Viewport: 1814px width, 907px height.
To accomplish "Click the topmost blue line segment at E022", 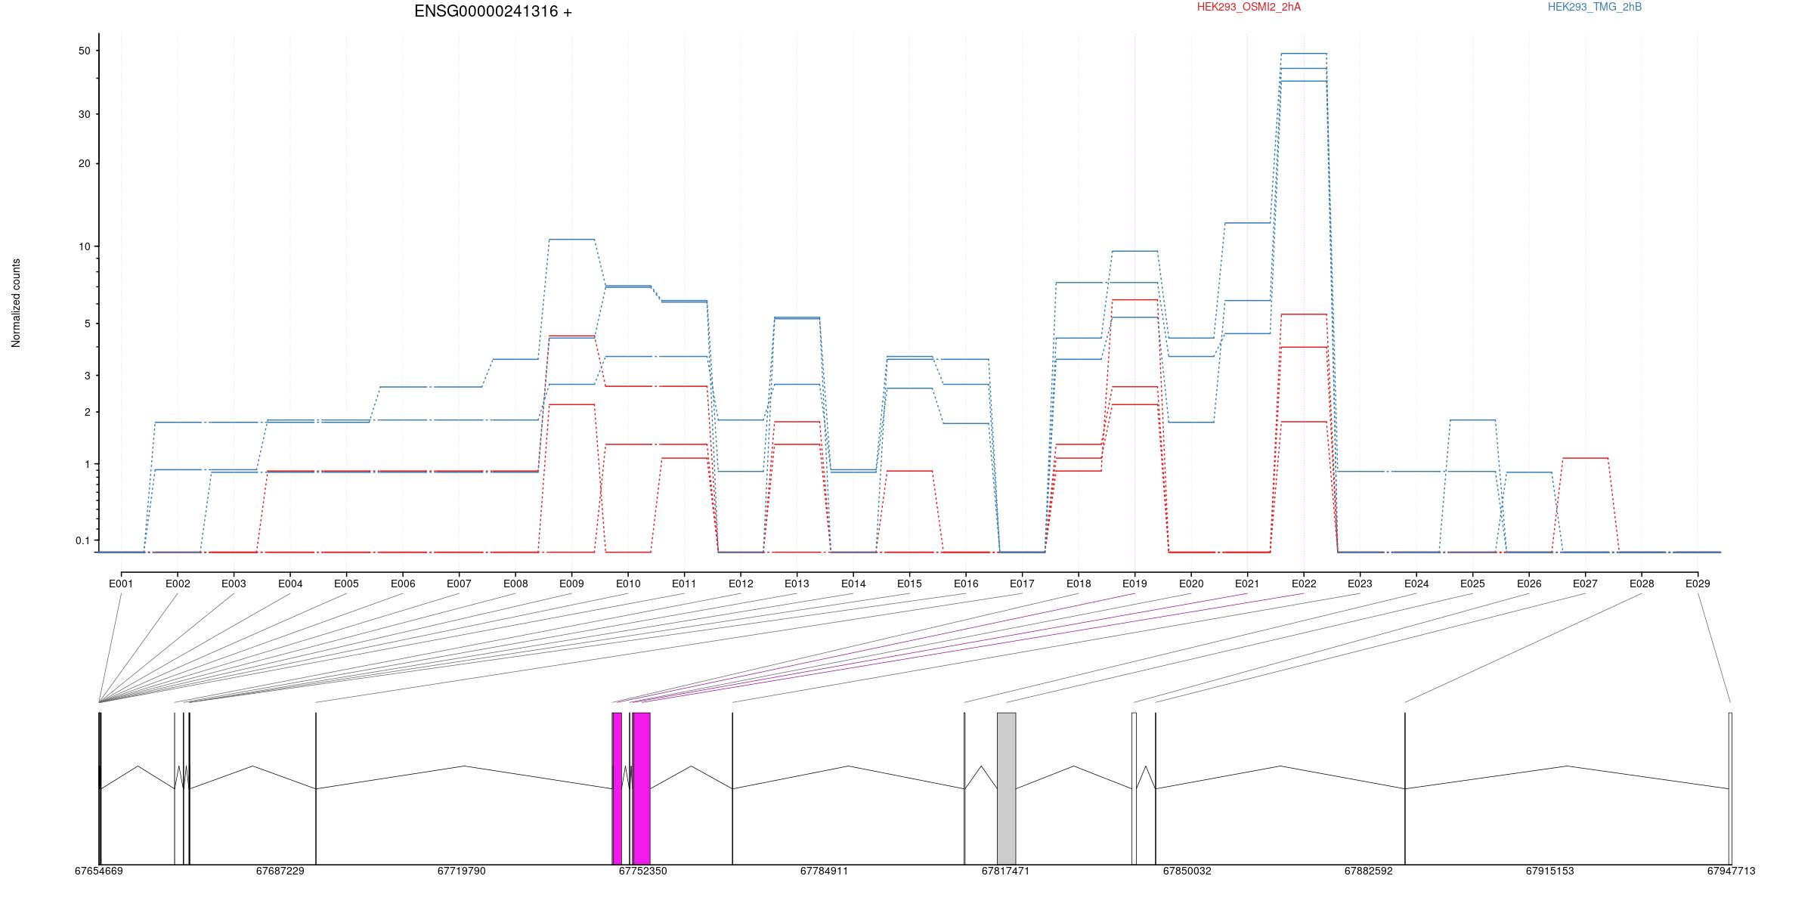I will coord(1304,54).
